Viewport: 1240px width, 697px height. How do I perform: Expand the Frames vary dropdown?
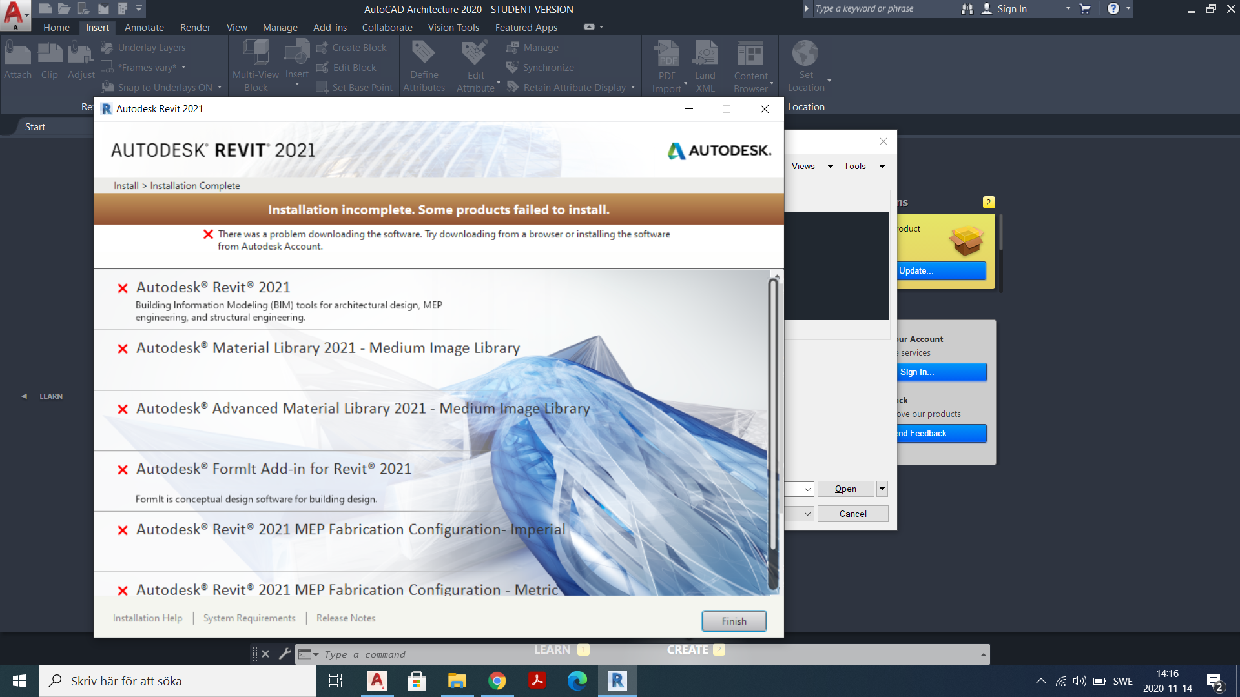(183, 67)
